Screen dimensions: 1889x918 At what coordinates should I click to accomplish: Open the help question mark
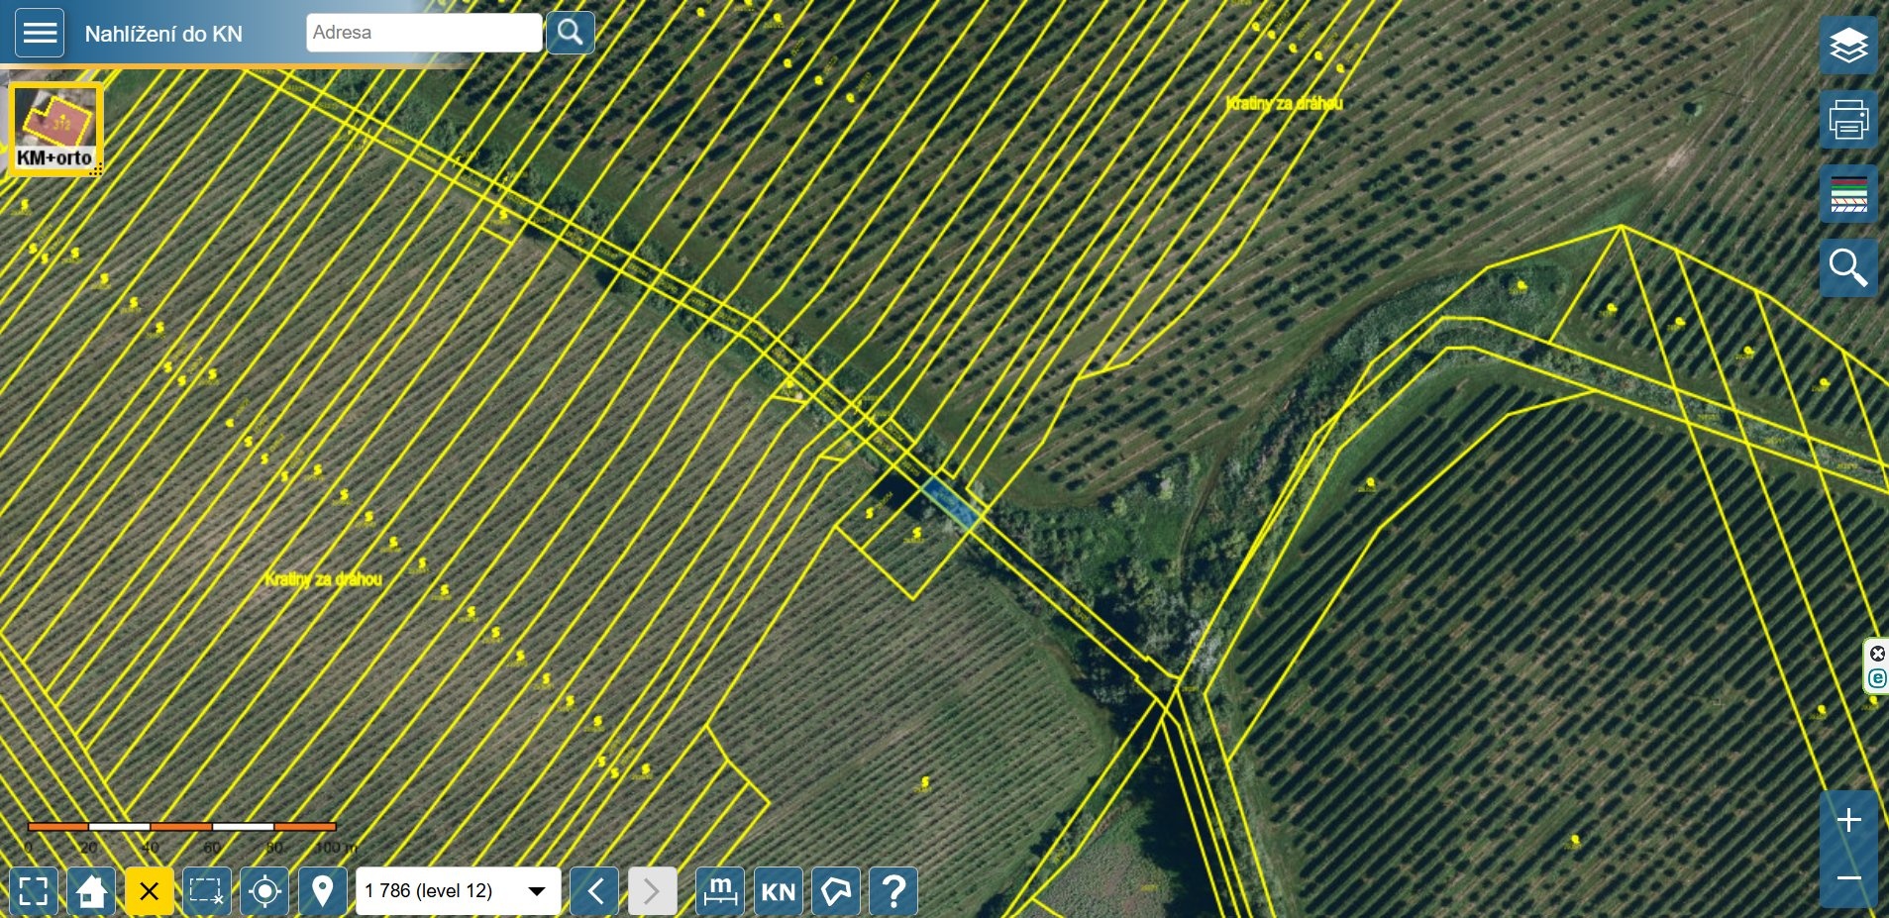click(893, 891)
